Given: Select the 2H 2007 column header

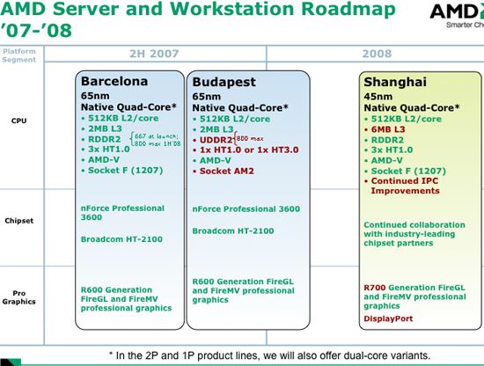Looking at the screenshot, I should point(154,54).
